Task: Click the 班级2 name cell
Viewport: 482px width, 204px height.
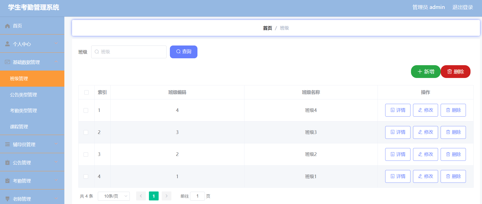Action: pyautogui.click(x=311, y=154)
